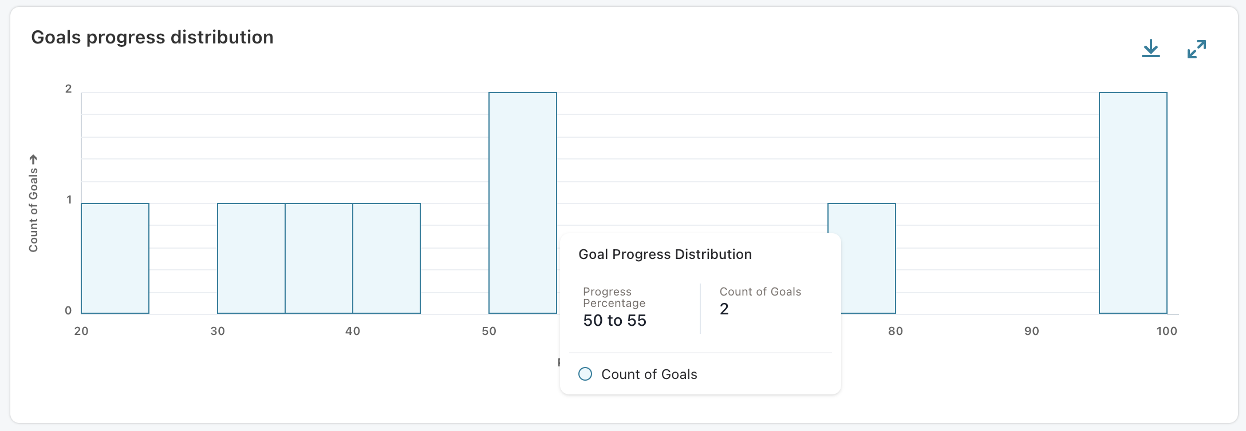Screen dimensions: 1246x431
Task: Click the rotated "Count of Goals" axis title
Action: (x=33, y=210)
